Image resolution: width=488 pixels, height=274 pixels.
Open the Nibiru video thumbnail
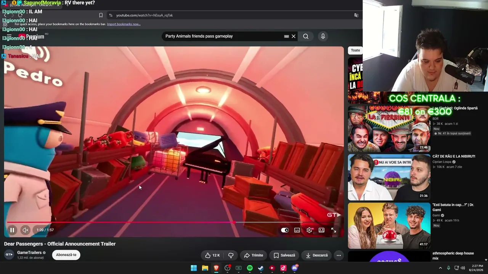[x=389, y=177]
